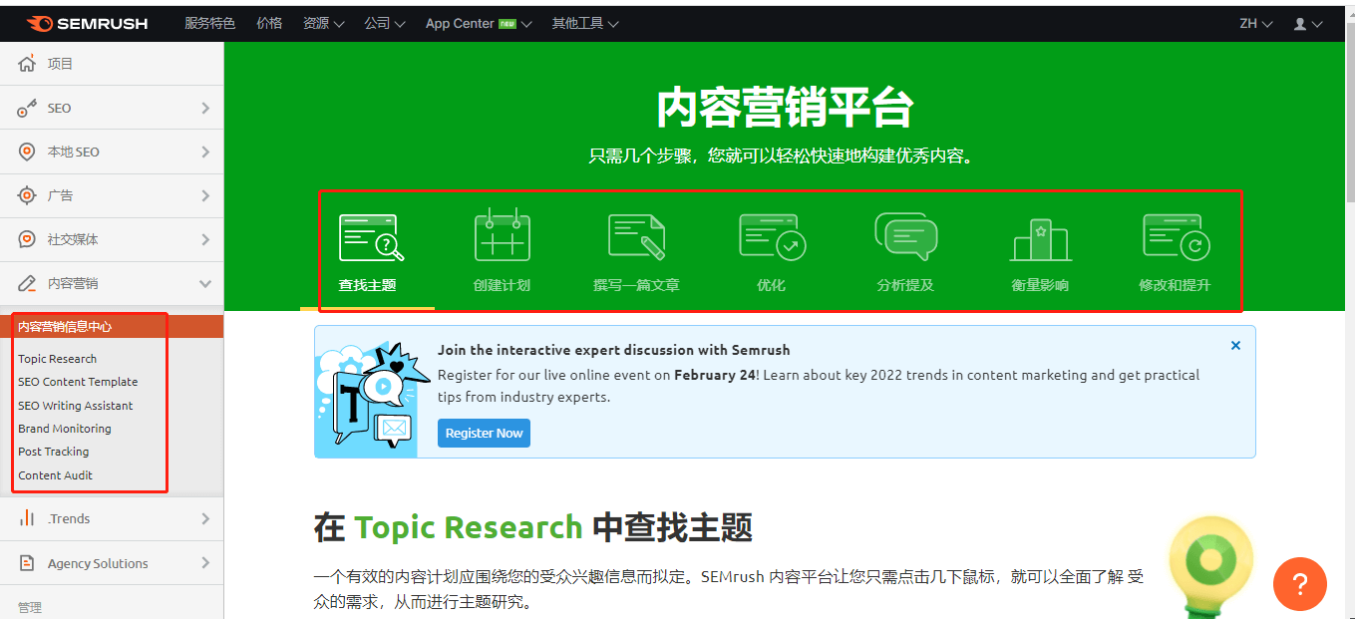Viewport: 1355px width, 619px height.
Task: Switch to the 撰写一篇文章 tab label
Action: (636, 285)
